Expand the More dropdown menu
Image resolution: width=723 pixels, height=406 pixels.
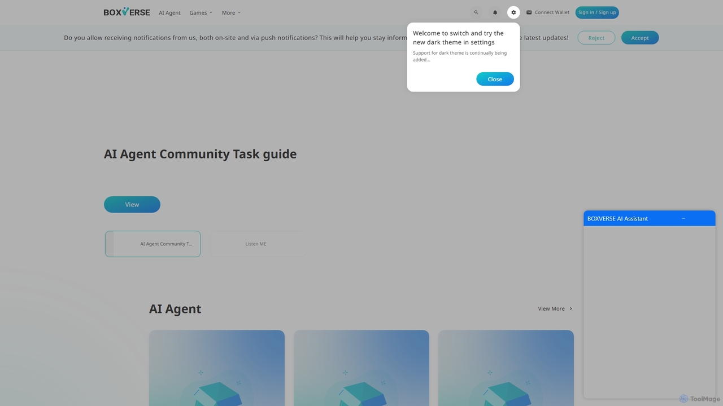[x=231, y=12]
